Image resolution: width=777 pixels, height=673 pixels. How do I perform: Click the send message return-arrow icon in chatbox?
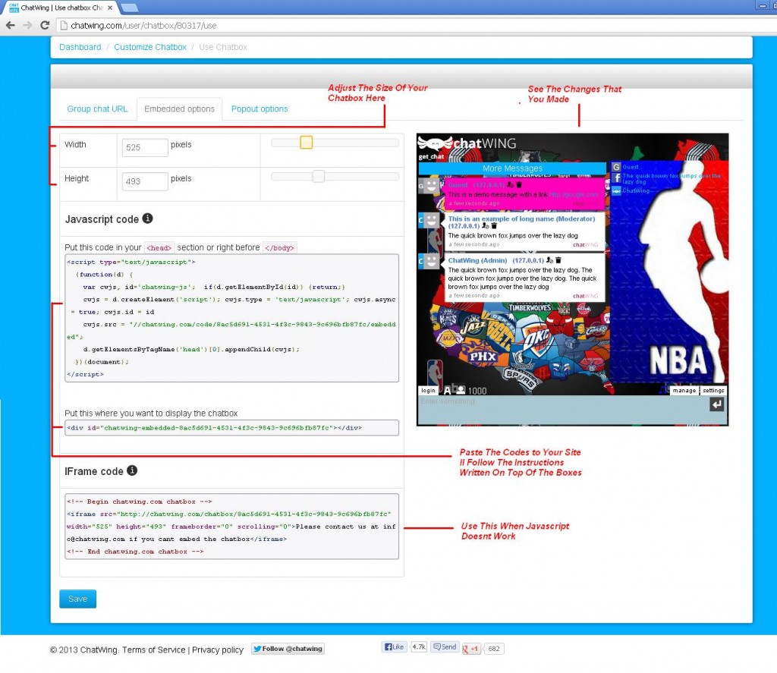coord(716,405)
